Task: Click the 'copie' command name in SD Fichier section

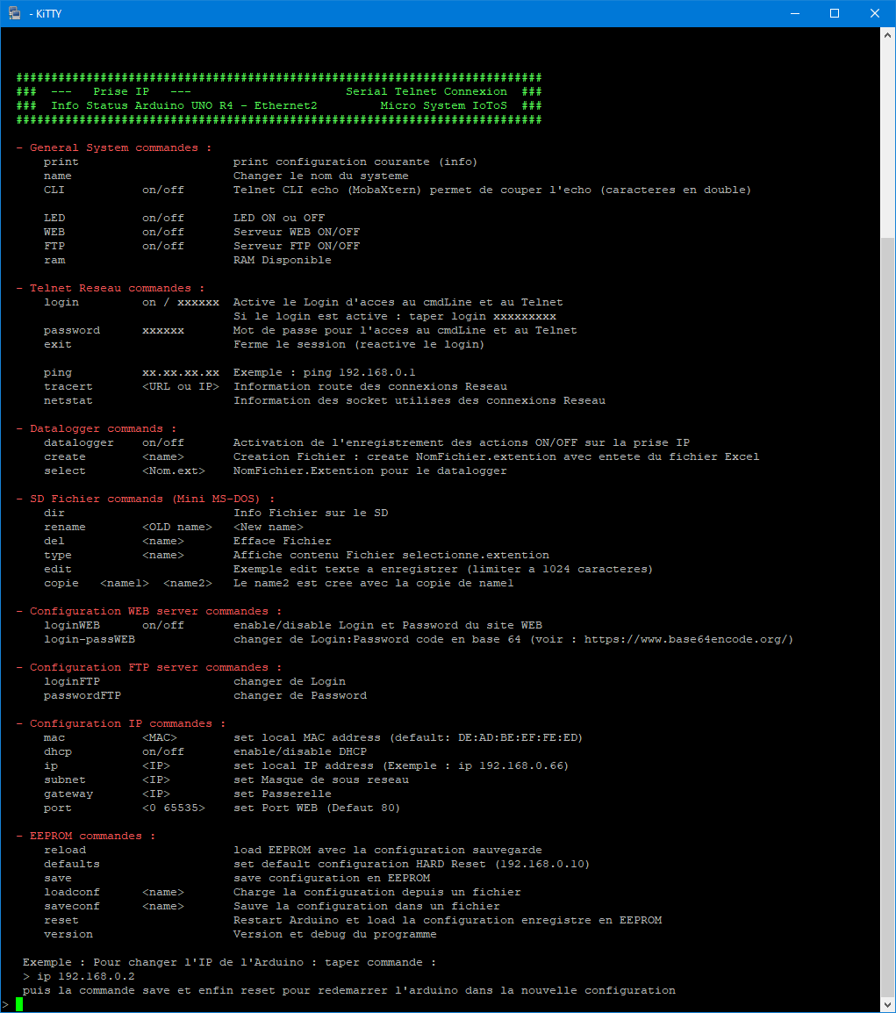Action: 61,584
